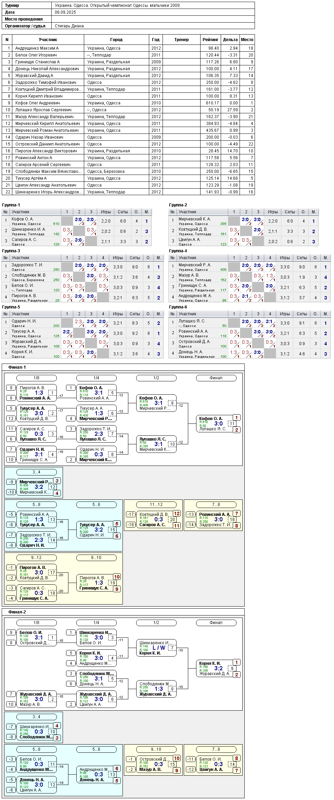Click the Рейтинг column header in participants table

(210, 40)
